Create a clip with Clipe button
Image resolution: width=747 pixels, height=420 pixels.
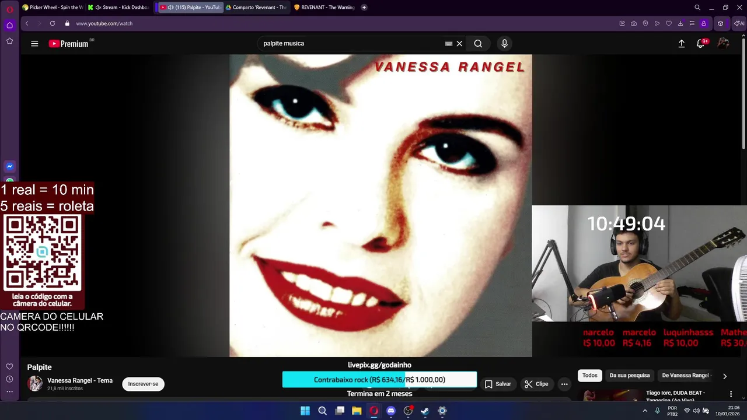pyautogui.click(x=536, y=384)
